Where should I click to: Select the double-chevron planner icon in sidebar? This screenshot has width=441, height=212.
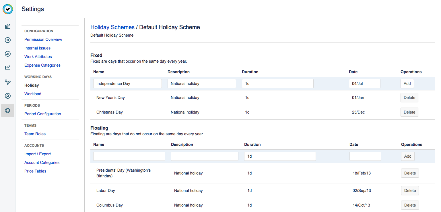(8, 40)
